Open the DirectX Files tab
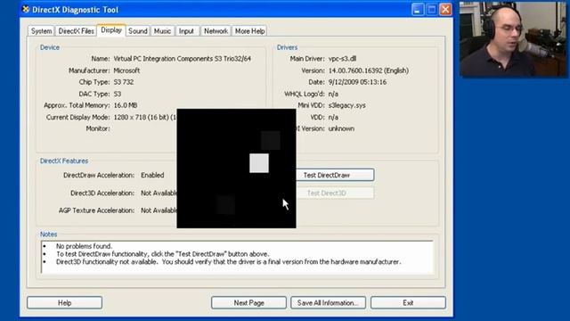This screenshot has width=570, height=321. [x=76, y=31]
